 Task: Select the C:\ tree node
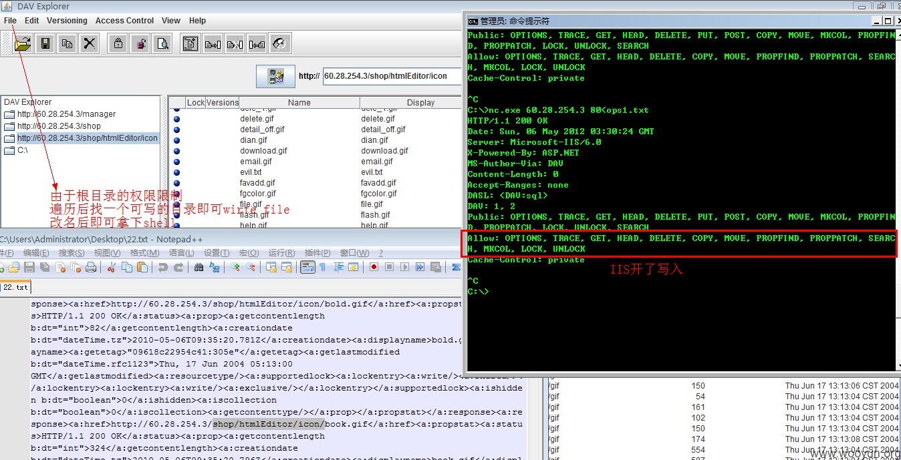tap(22, 150)
